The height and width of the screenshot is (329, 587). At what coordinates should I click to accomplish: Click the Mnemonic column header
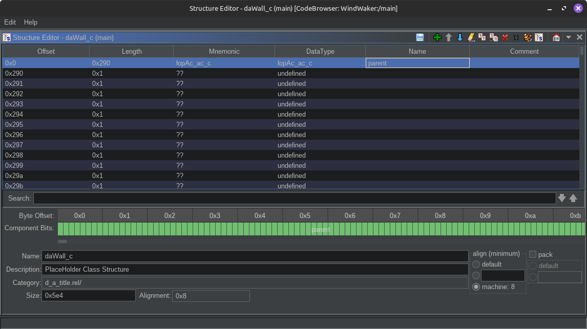pos(224,51)
